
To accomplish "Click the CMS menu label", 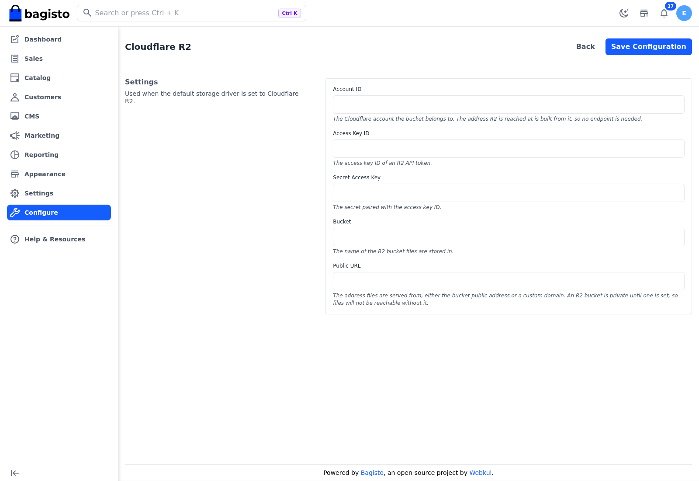I will pyautogui.click(x=32, y=116).
